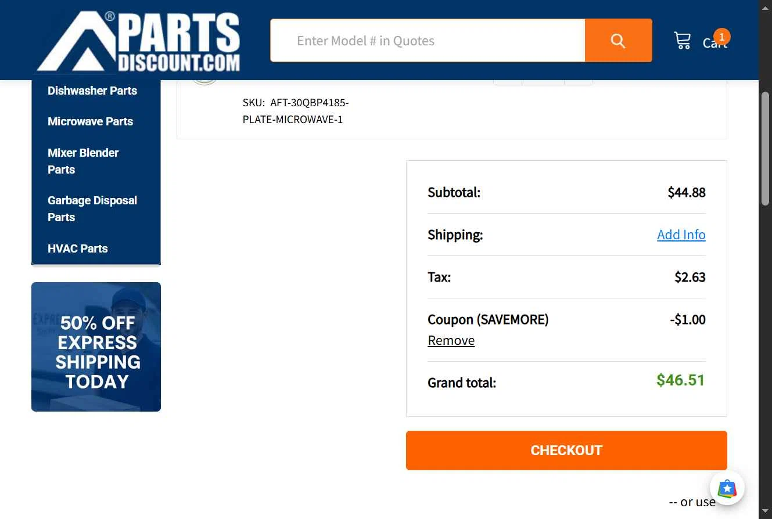Click the SKU AFT-30QBP4185 text
The width and height of the screenshot is (772, 519).
point(296,111)
